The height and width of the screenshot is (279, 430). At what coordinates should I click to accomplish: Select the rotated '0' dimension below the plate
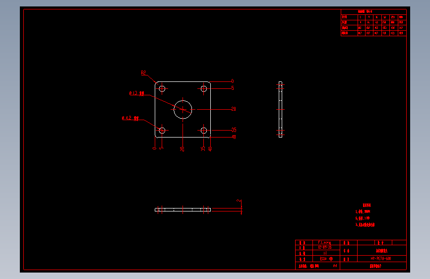[x=154, y=148]
